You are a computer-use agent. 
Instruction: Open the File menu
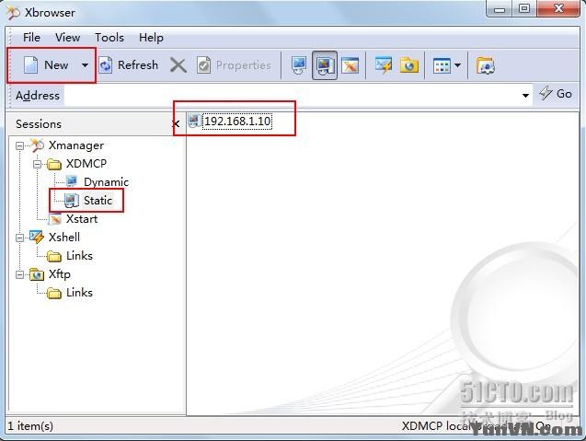[x=31, y=38]
